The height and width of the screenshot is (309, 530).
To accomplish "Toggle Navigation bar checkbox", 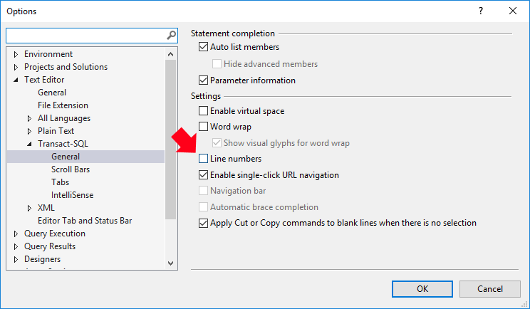I will 203,191.
